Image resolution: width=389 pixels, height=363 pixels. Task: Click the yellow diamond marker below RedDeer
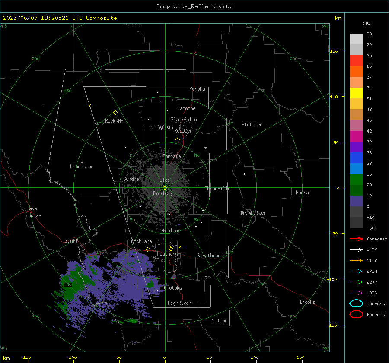pos(178,140)
